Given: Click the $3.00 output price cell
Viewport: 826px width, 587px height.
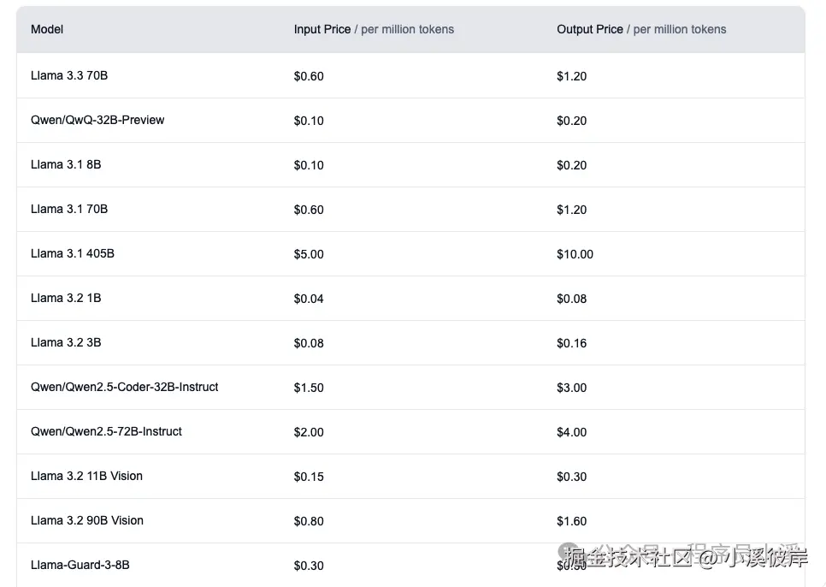Looking at the screenshot, I should click(x=572, y=388).
